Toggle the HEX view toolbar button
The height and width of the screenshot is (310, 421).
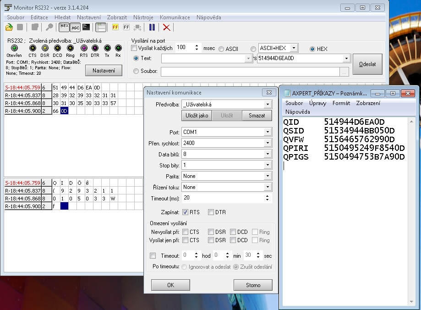point(64,27)
